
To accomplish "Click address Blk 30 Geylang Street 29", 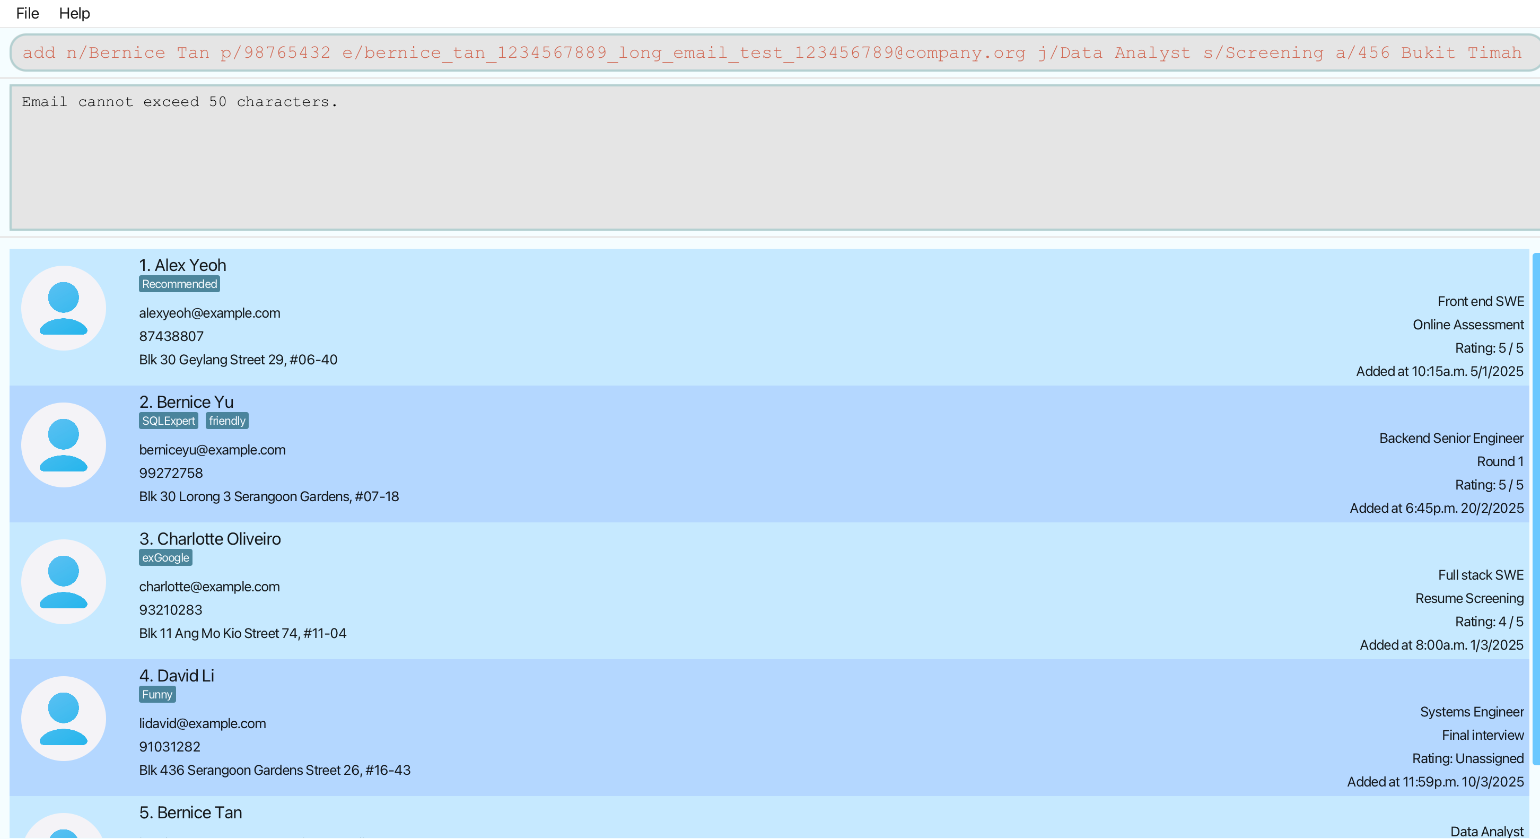I will [x=239, y=360].
